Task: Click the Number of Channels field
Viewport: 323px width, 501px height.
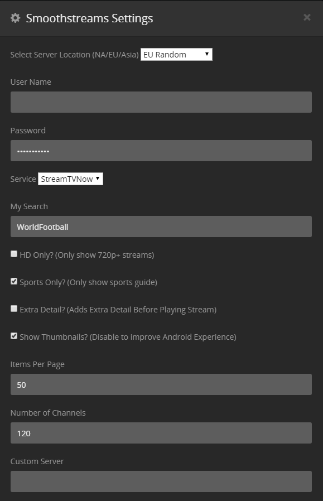Action: click(161, 433)
